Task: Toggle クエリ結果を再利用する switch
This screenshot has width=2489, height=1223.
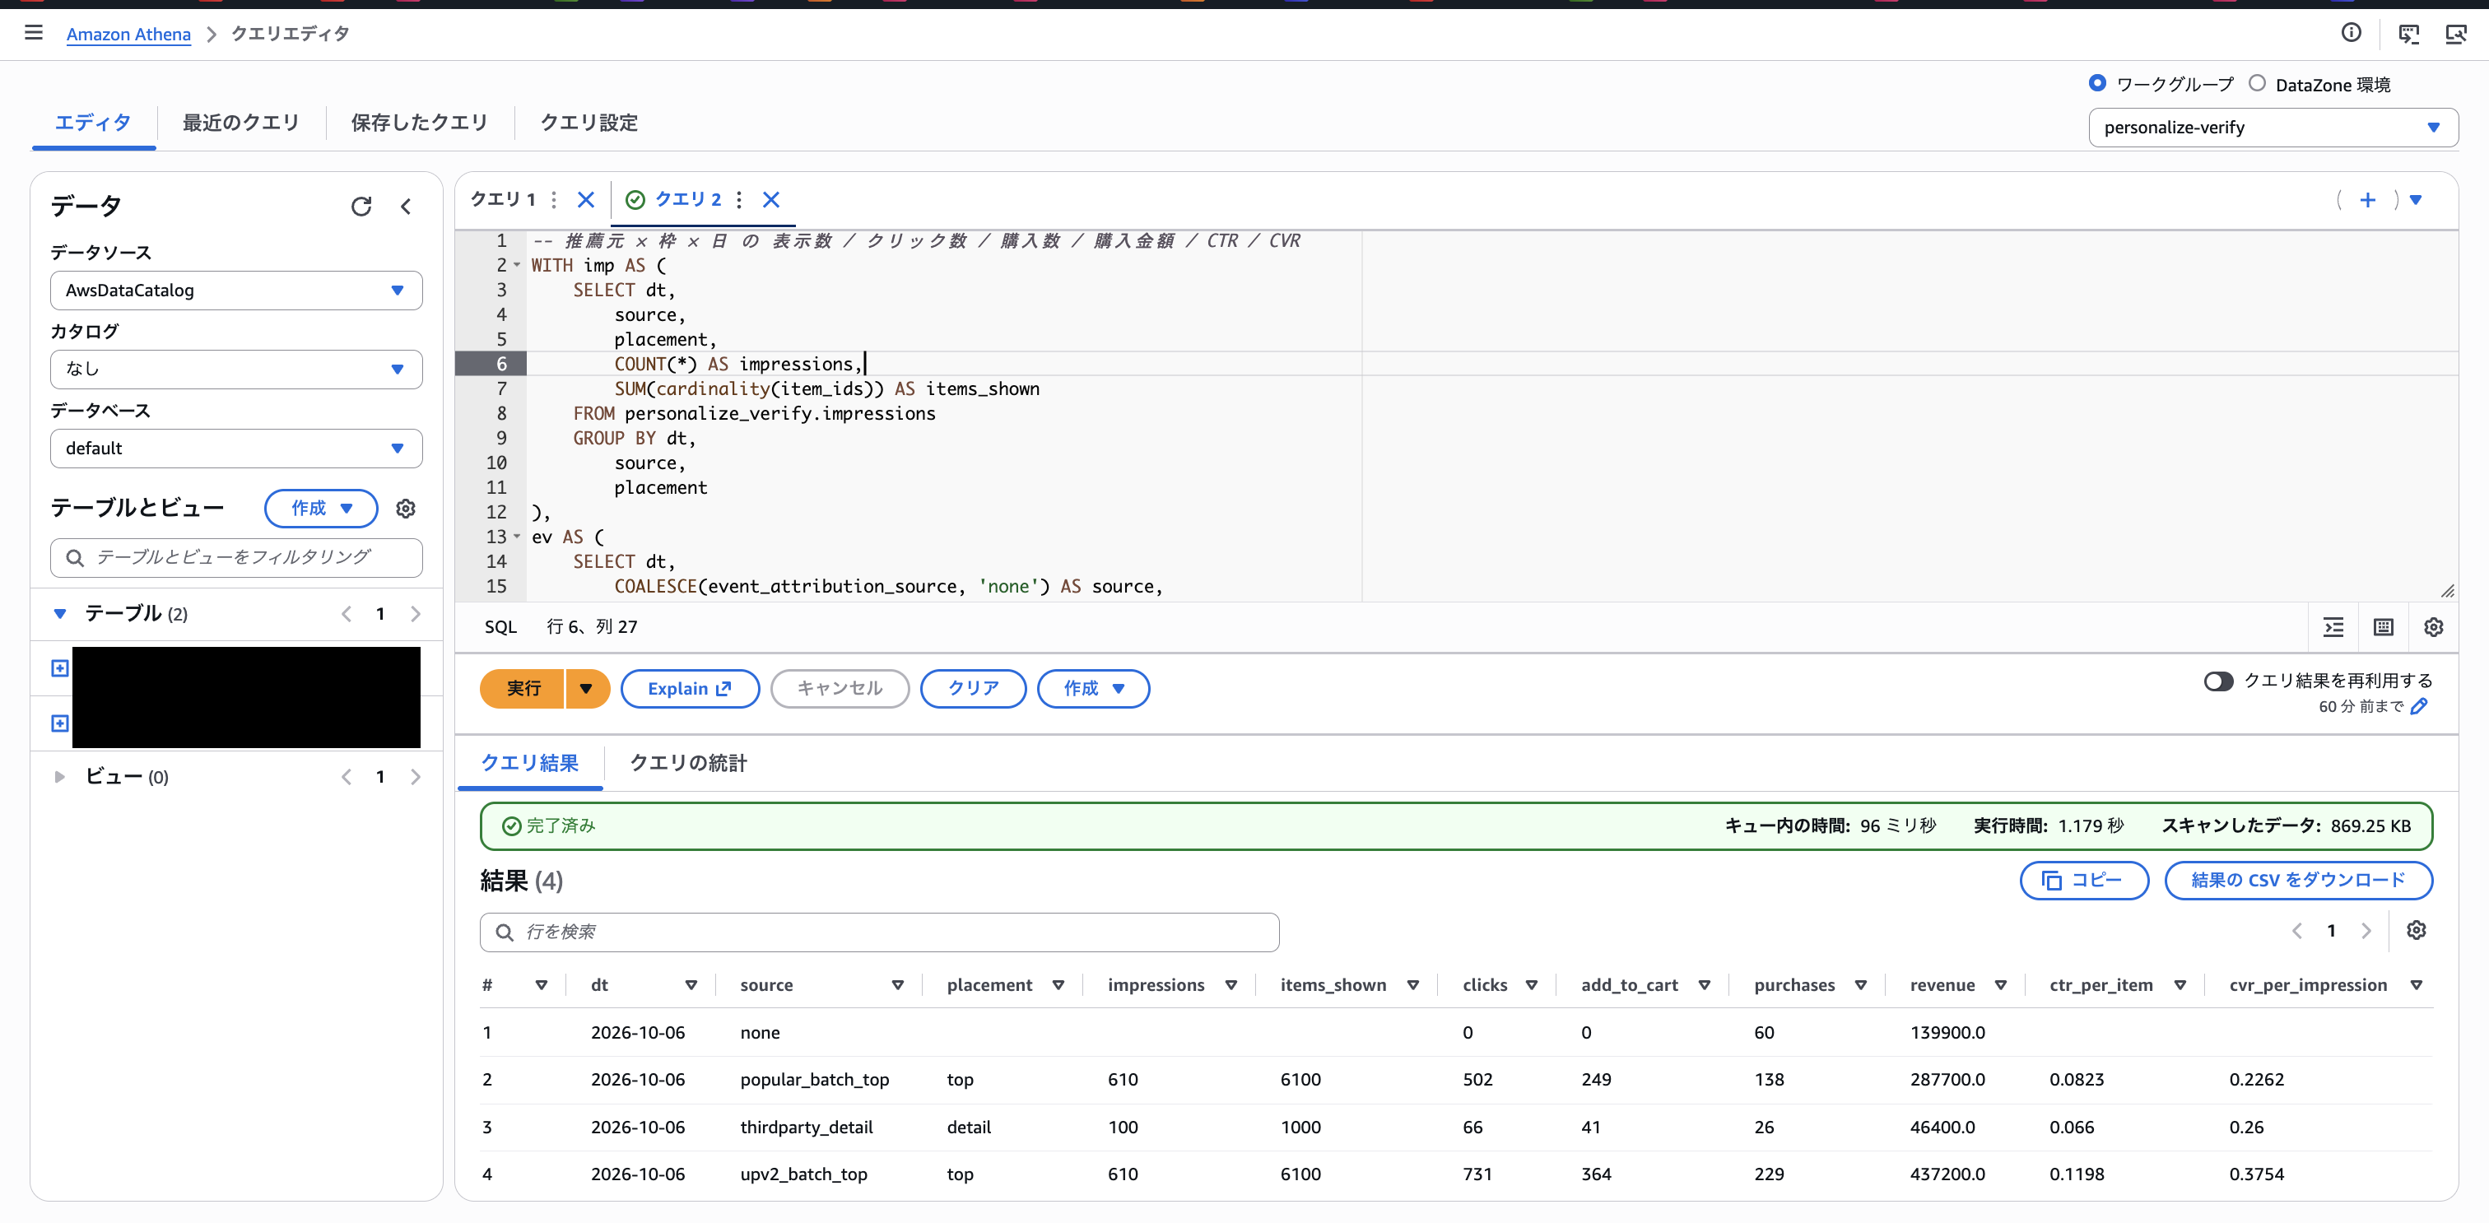Action: pos(2218,681)
